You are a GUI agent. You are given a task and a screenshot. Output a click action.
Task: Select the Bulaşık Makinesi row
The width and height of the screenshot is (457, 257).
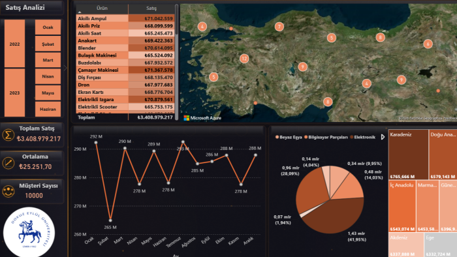(125, 55)
